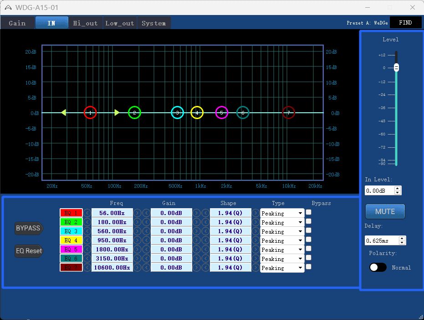Open EQ 6 filter Type dropdown
Screen dimensions: 424x320
tap(282, 259)
